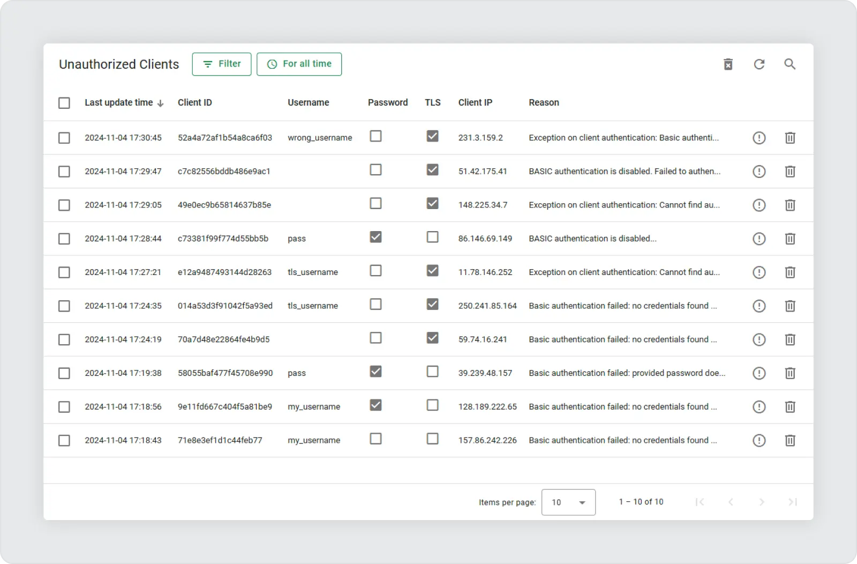Viewport: 857px width, 564px height.
Task: Click the Filter button
Action: point(222,64)
